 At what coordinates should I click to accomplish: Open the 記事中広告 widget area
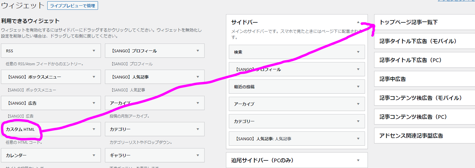pyautogui.click(x=425, y=79)
